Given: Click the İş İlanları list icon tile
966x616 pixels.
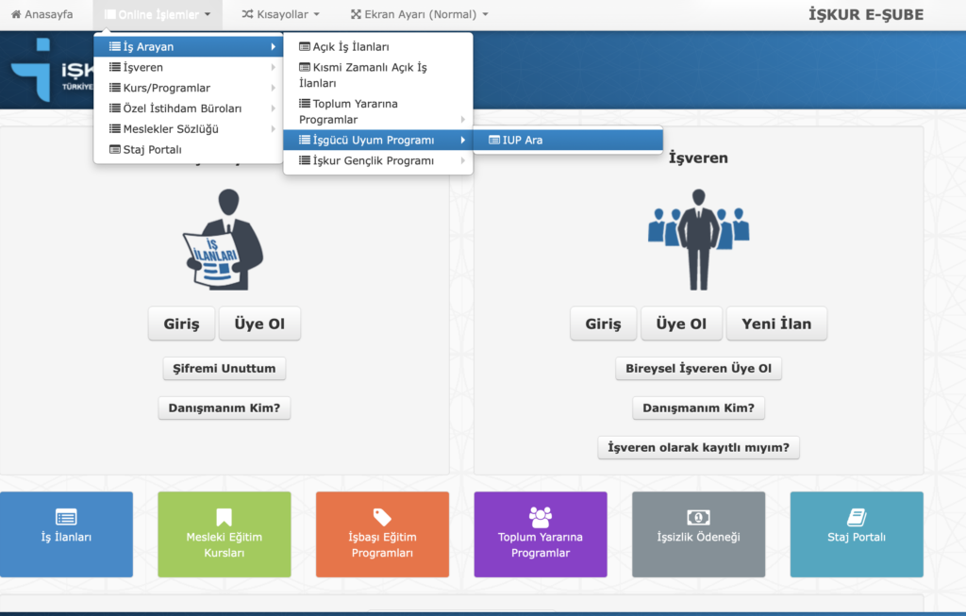Looking at the screenshot, I should (x=66, y=534).
